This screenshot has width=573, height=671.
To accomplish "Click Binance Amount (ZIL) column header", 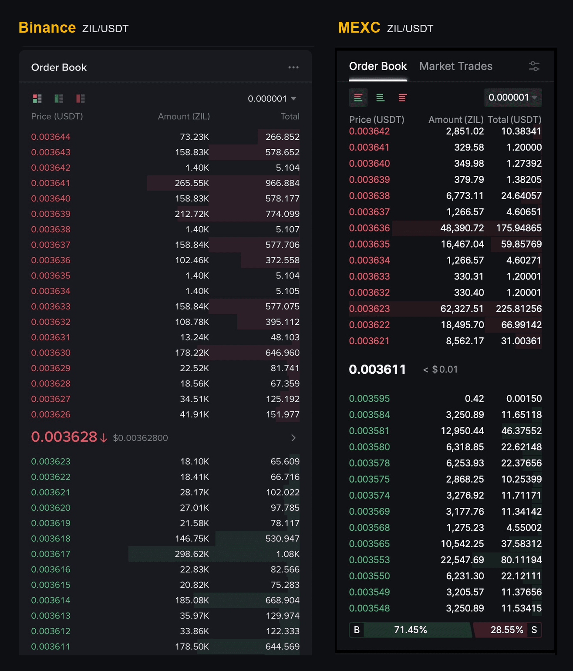I will [x=184, y=117].
